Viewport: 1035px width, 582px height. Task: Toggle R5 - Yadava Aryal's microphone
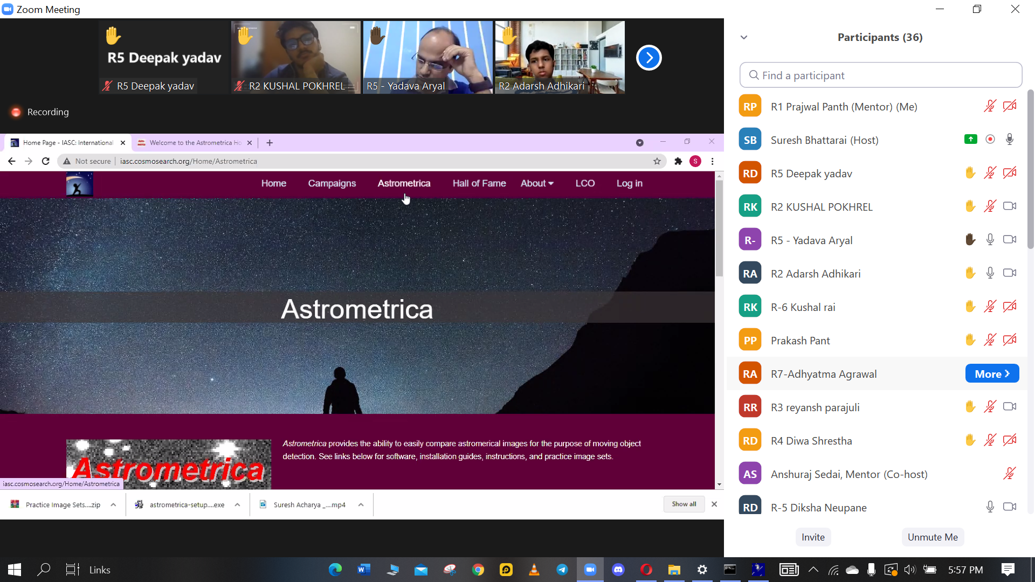pyautogui.click(x=990, y=240)
